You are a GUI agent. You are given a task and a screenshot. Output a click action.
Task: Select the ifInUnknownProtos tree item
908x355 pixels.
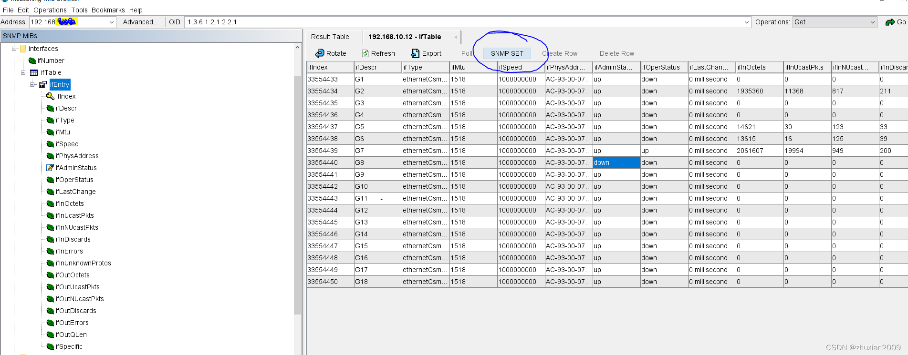tap(83, 263)
